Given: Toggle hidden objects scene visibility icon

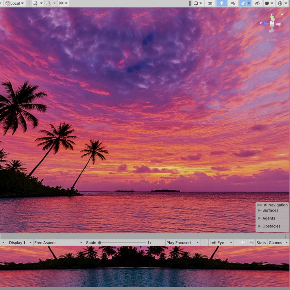Looking at the screenshot, I should click(x=257, y=3).
